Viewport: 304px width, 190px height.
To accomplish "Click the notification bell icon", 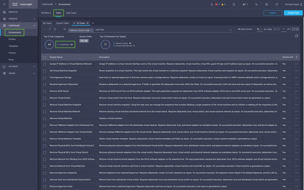I will click(212, 4).
